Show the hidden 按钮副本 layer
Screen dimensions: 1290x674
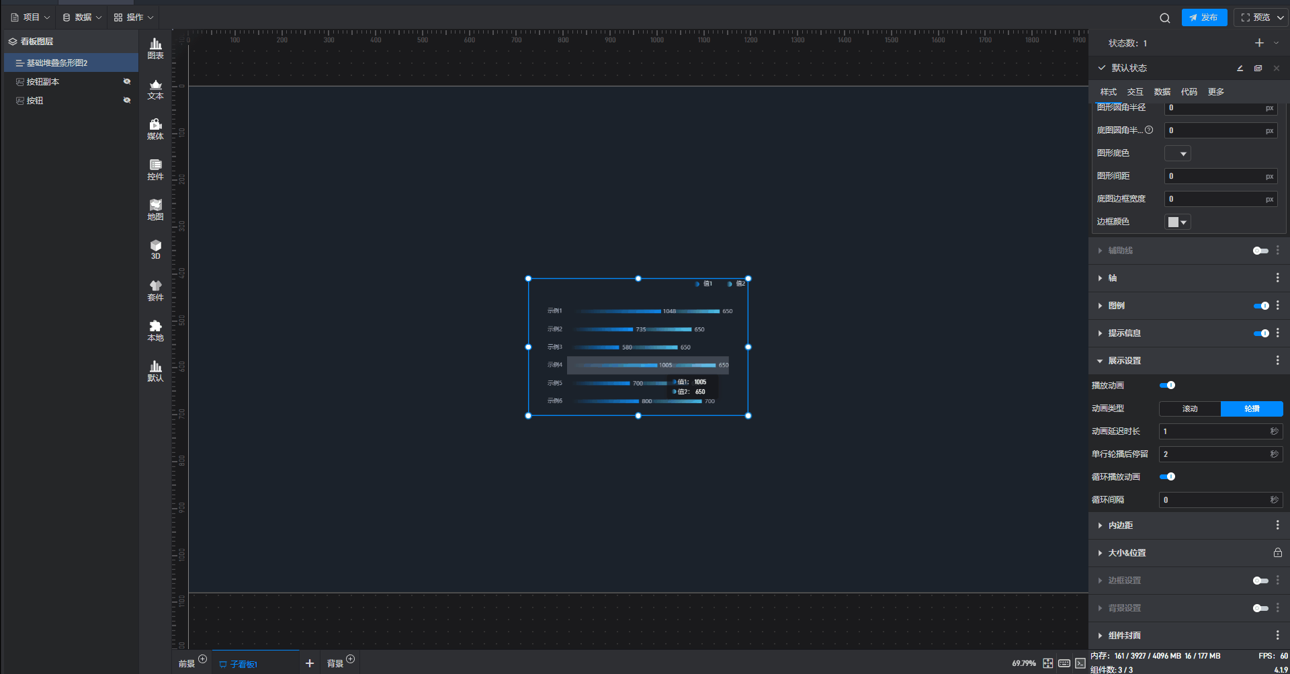pyautogui.click(x=126, y=82)
